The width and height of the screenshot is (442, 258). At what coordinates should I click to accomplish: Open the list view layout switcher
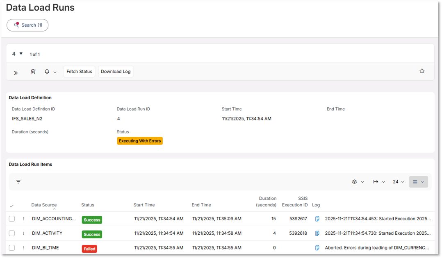419,182
